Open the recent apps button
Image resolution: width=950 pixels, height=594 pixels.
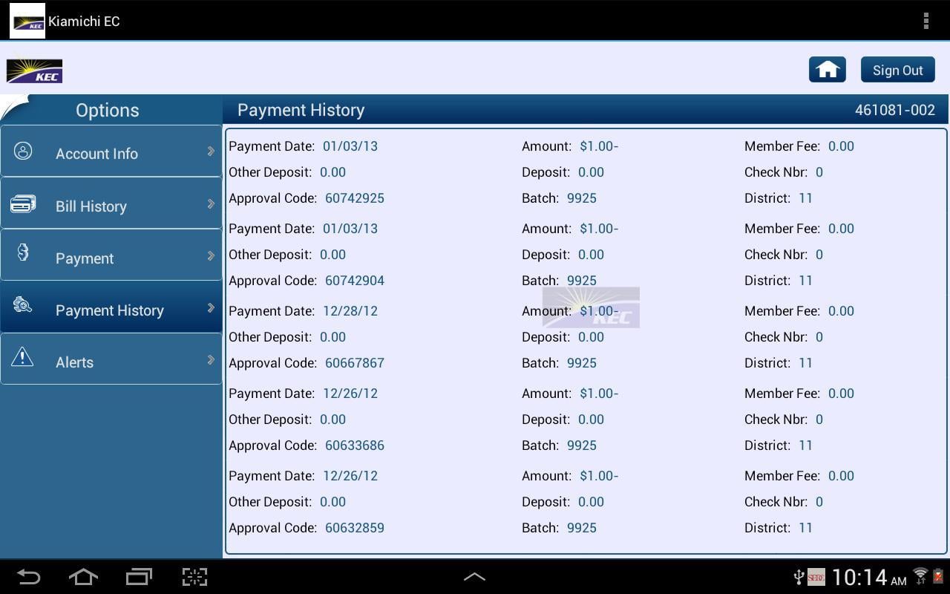click(139, 577)
